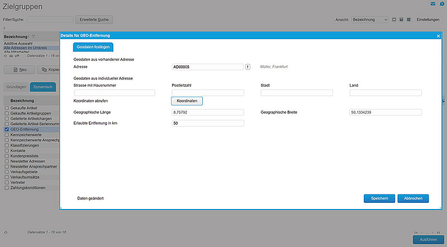Click the Neu button
Screen dimensions: 447x247
coord(20,70)
